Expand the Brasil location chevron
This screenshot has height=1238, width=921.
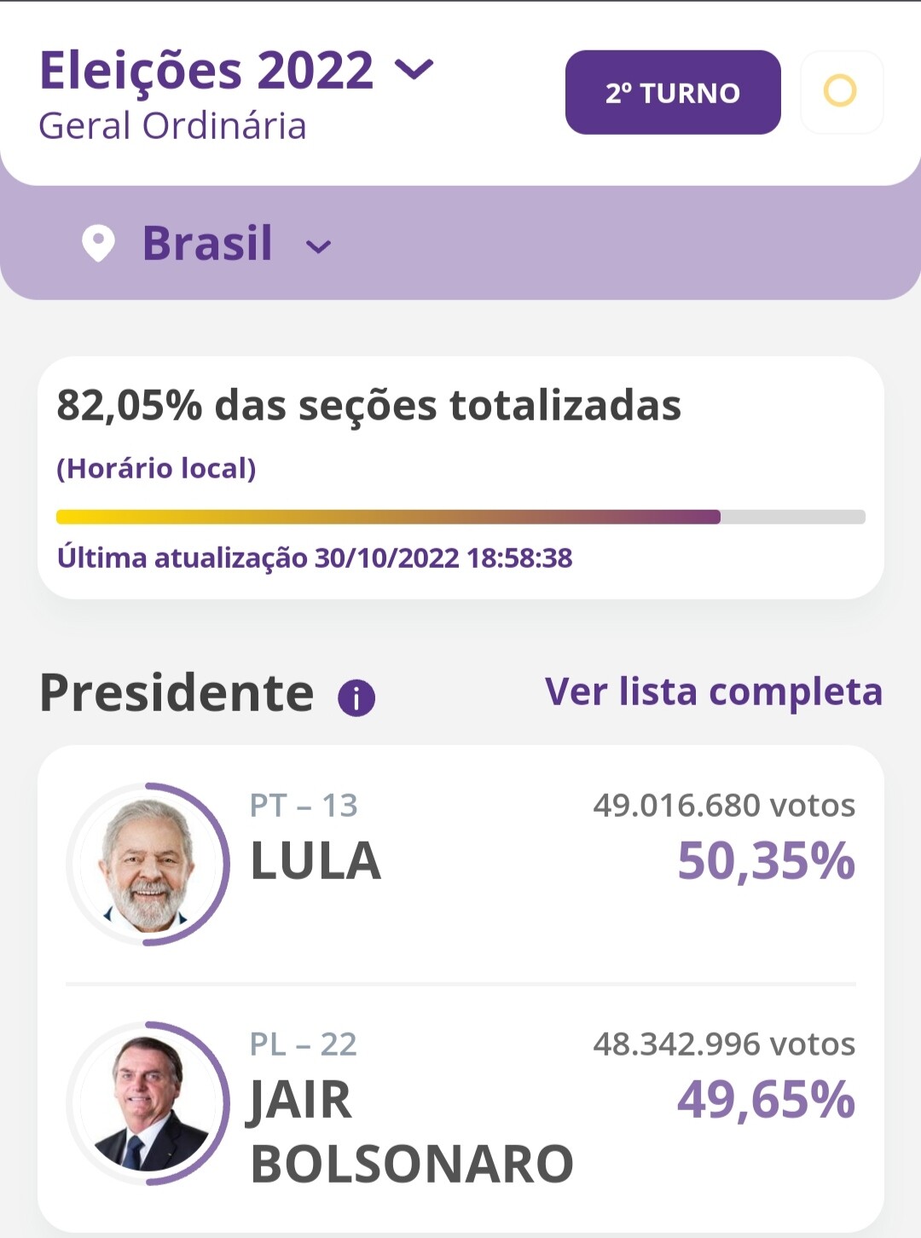(x=318, y=247)
